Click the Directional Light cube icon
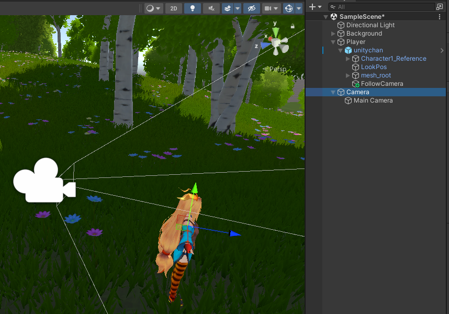 [341, 25]
